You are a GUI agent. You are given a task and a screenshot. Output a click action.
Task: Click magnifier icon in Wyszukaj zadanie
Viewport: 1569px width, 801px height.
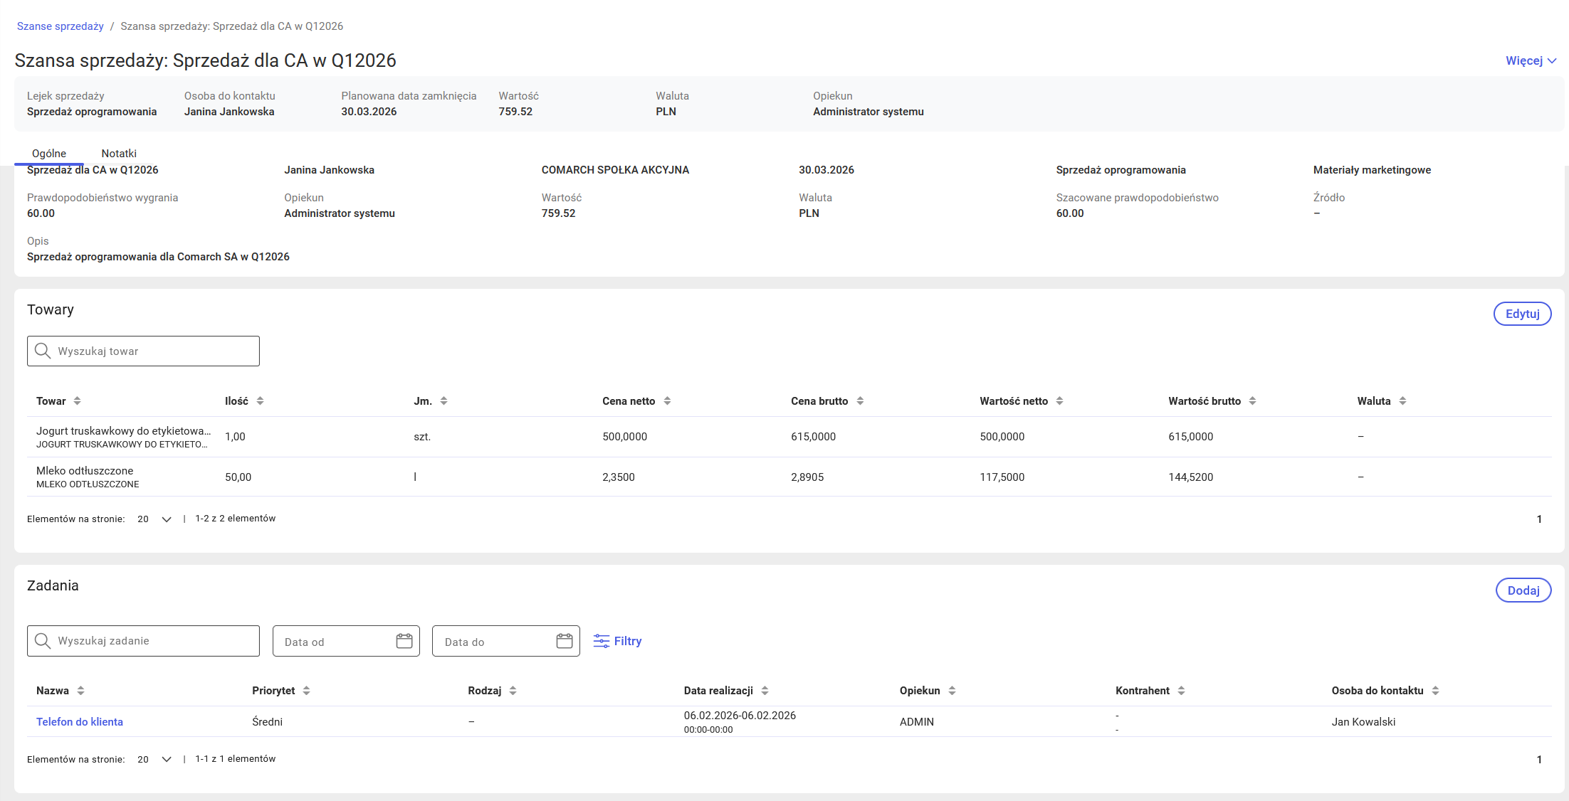(43, 641)
